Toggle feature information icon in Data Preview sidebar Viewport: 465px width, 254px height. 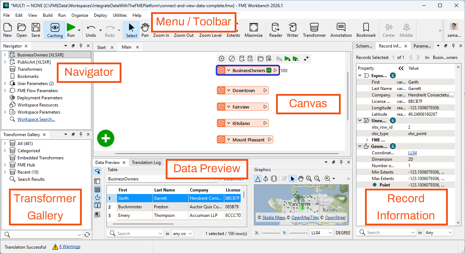[97, 205]
